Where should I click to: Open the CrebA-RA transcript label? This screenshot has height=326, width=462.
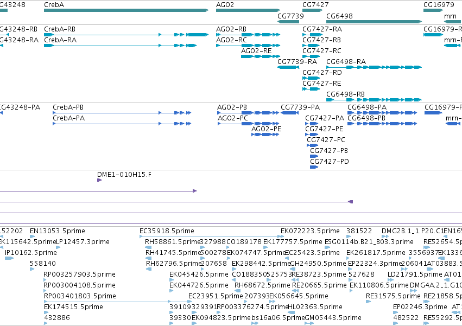click(60, 40)
